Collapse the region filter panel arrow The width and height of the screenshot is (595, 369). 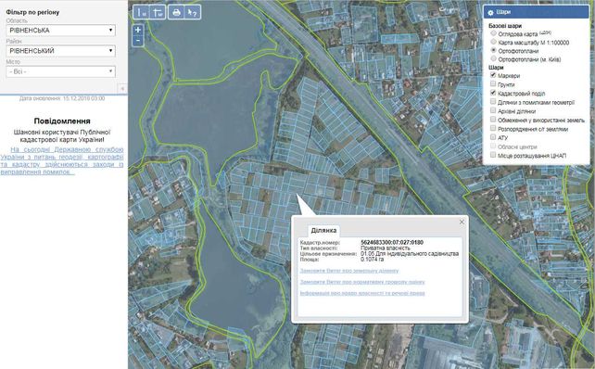(122, 88)
